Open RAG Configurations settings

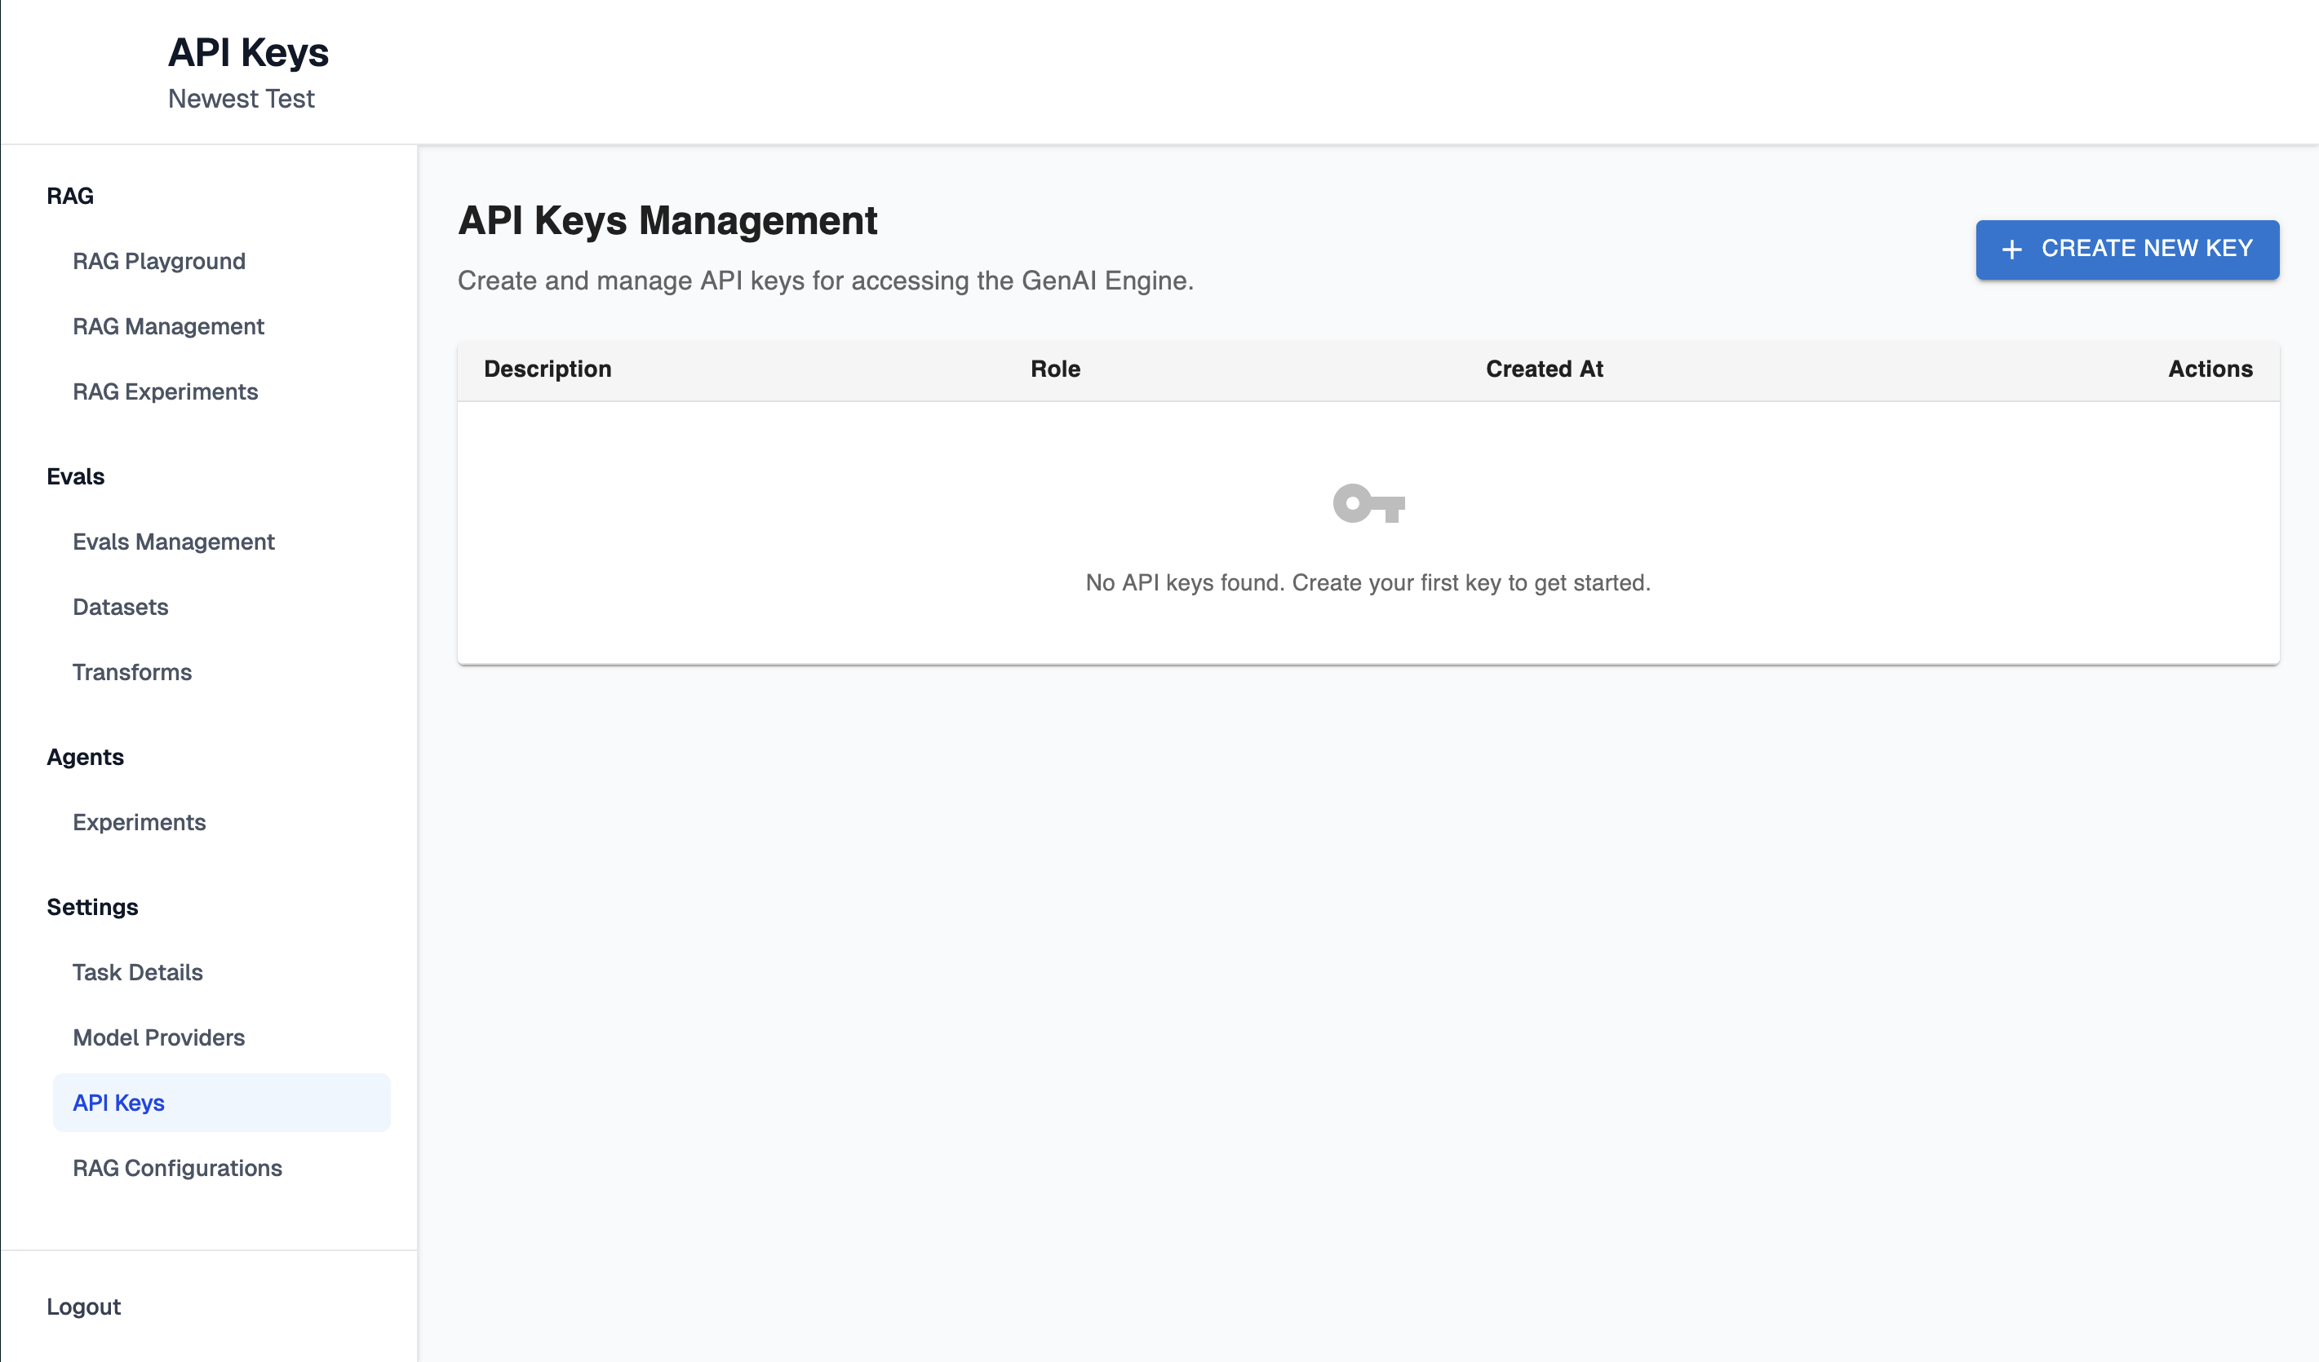click(x=178, y=1168)
